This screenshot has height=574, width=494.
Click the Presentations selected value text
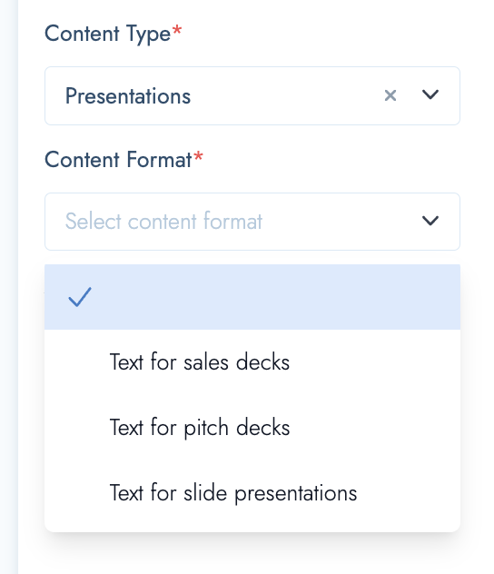tap(128, 96)
